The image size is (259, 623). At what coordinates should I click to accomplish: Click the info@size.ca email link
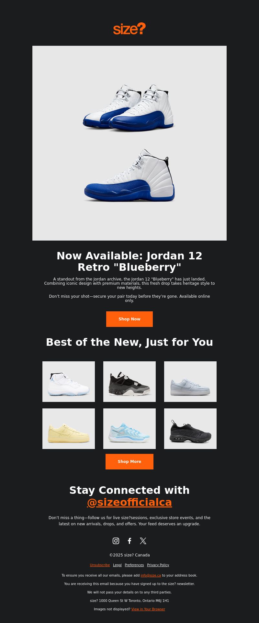click(151, 575)
